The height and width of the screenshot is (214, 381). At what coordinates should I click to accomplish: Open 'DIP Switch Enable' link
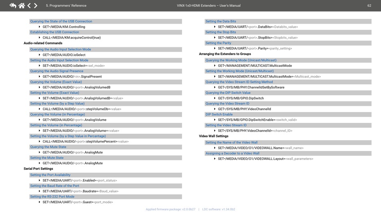[x=219, y=114]
